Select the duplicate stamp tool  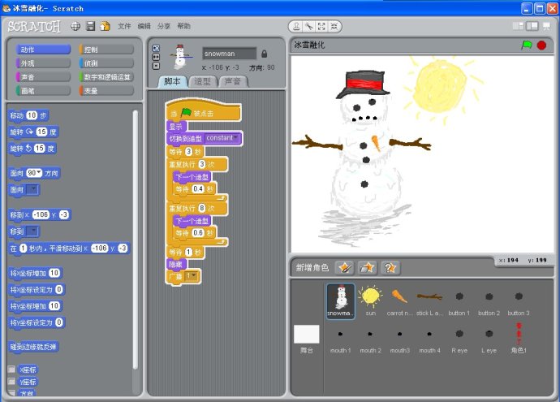click(x=296, y=26)
